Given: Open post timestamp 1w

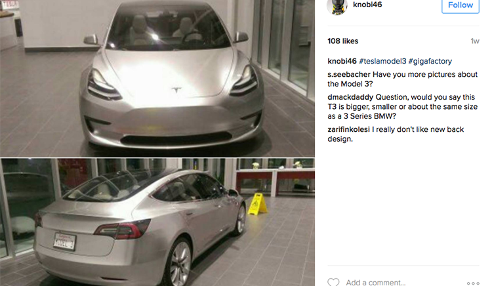Looking at the screenshot, I should click(475, 41).
